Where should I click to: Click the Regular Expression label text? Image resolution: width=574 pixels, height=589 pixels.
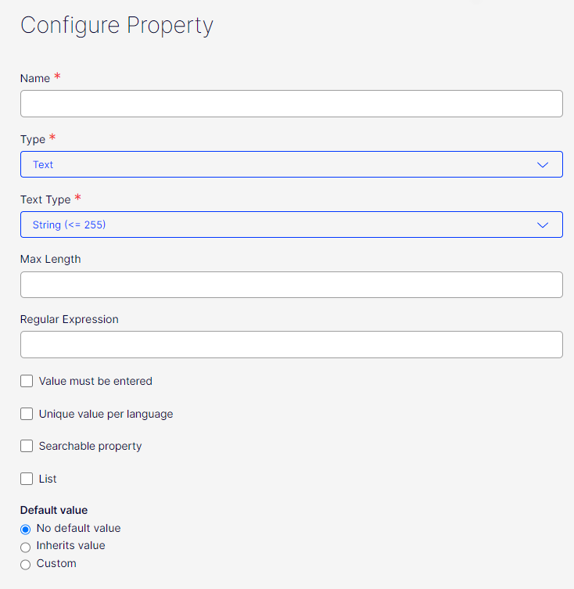pos(69,319)
